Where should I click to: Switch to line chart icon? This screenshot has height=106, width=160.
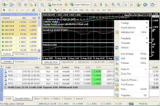point(107,4)
